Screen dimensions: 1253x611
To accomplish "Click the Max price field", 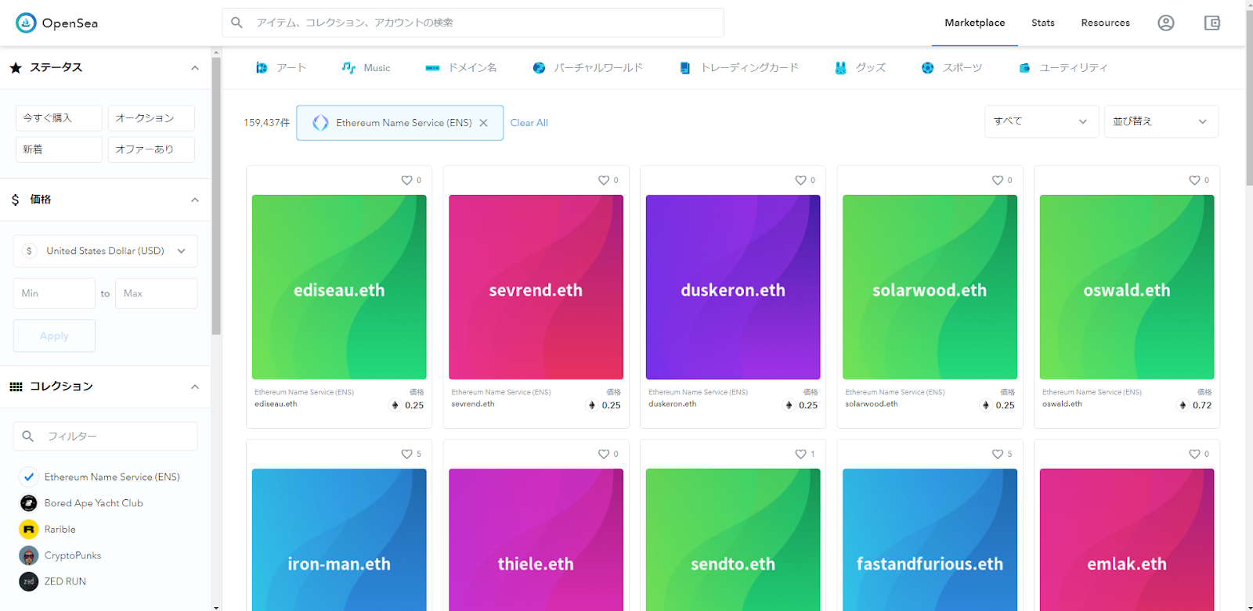I will coord(157,293).
